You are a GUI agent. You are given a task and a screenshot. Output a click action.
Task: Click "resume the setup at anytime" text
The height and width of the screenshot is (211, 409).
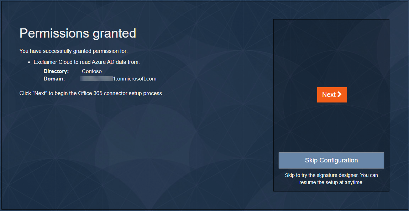(331, 183)
